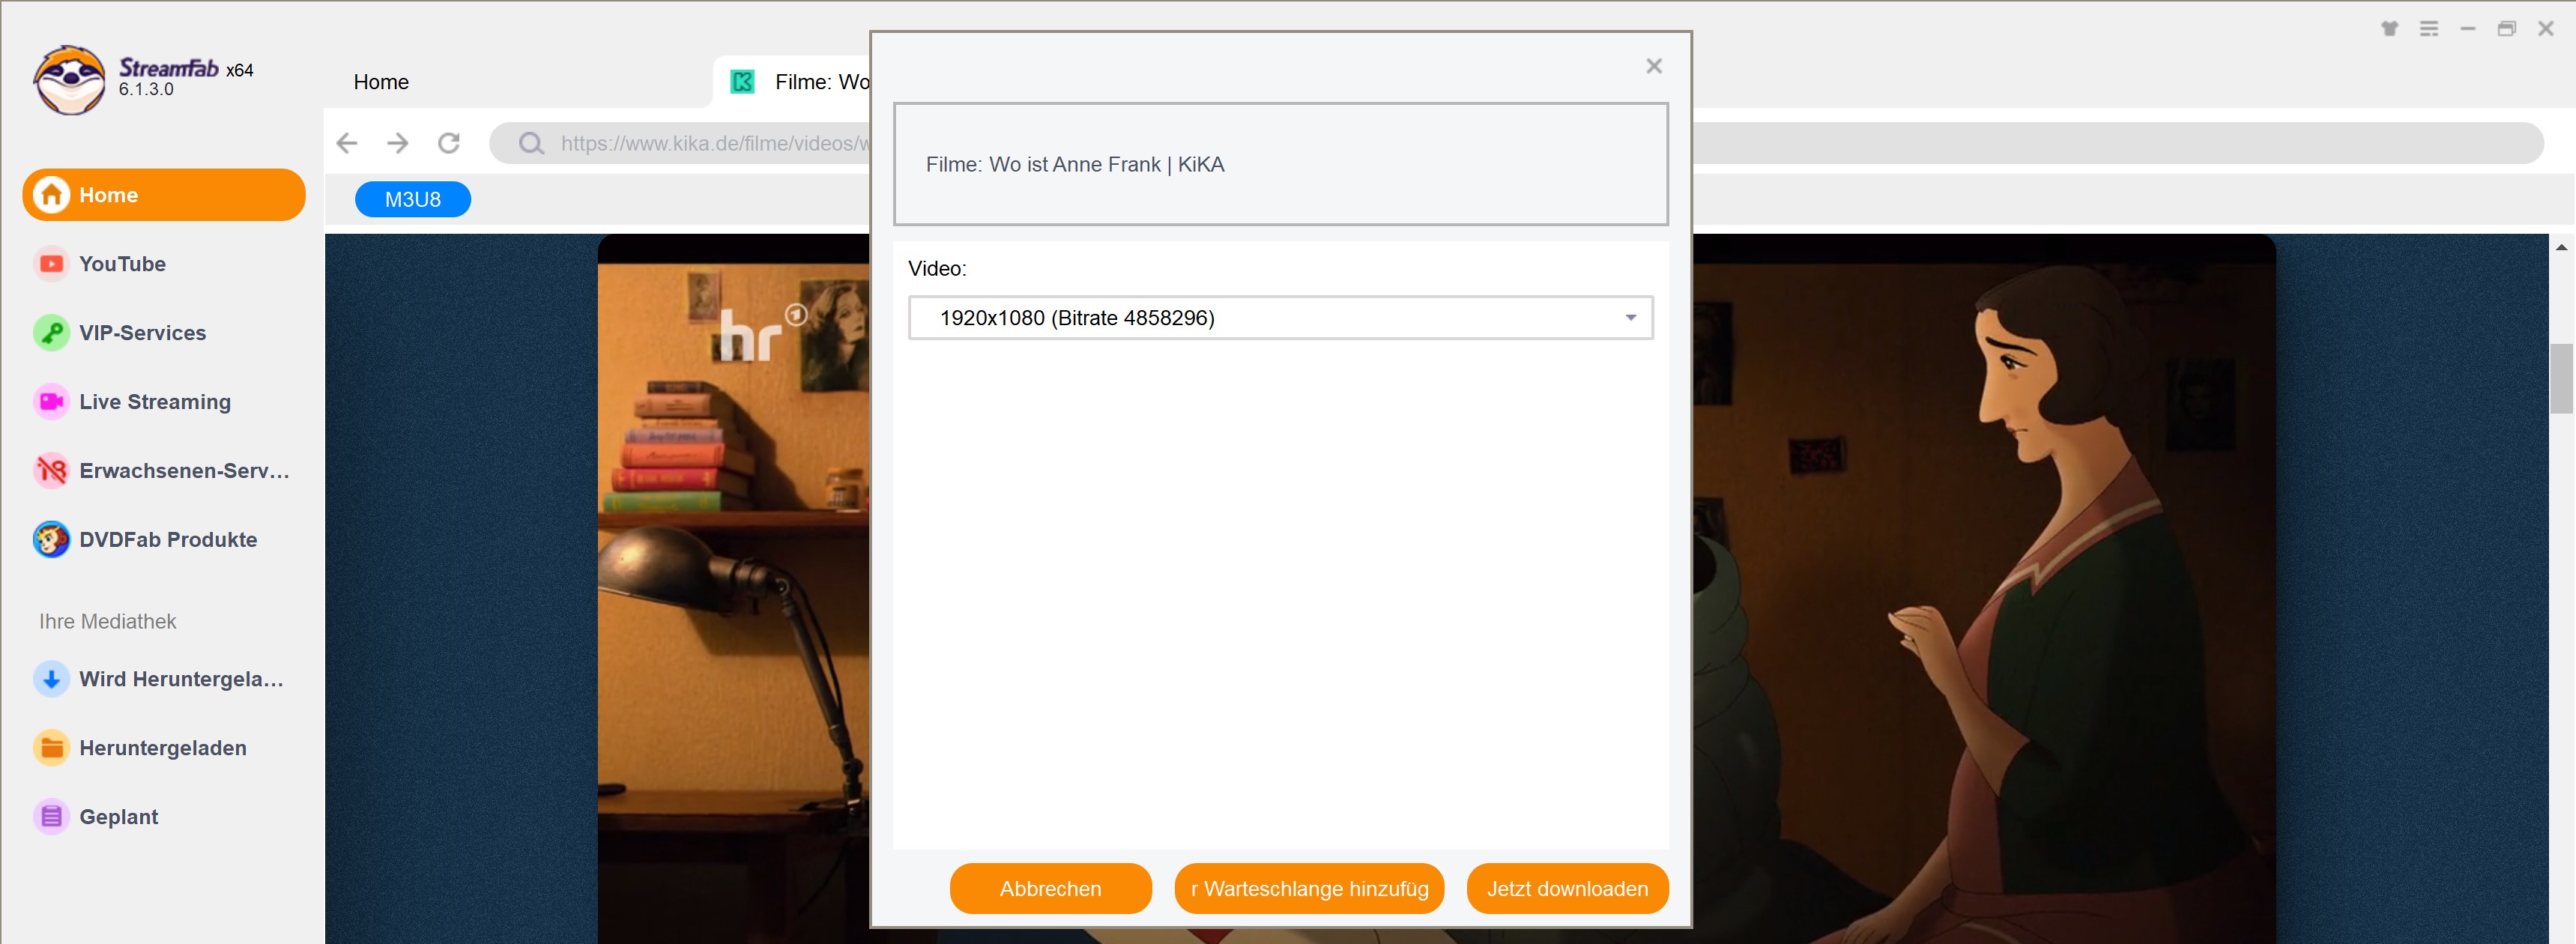Click the hr logo in video
The height and width of the screenshot is (944, 2576).
point(763,332)
